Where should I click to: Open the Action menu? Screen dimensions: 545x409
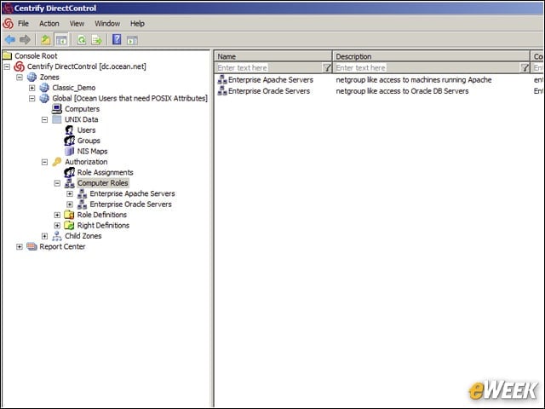coord(49,24)
